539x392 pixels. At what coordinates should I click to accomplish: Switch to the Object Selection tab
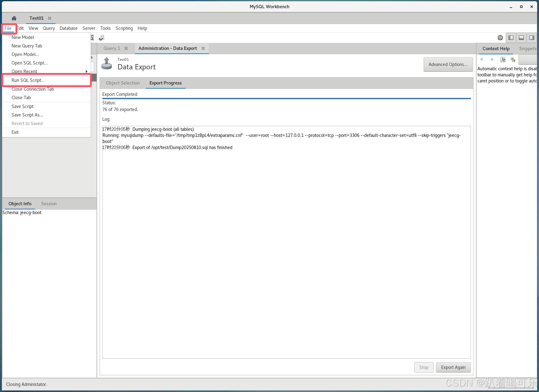click(x=123, y=83)
